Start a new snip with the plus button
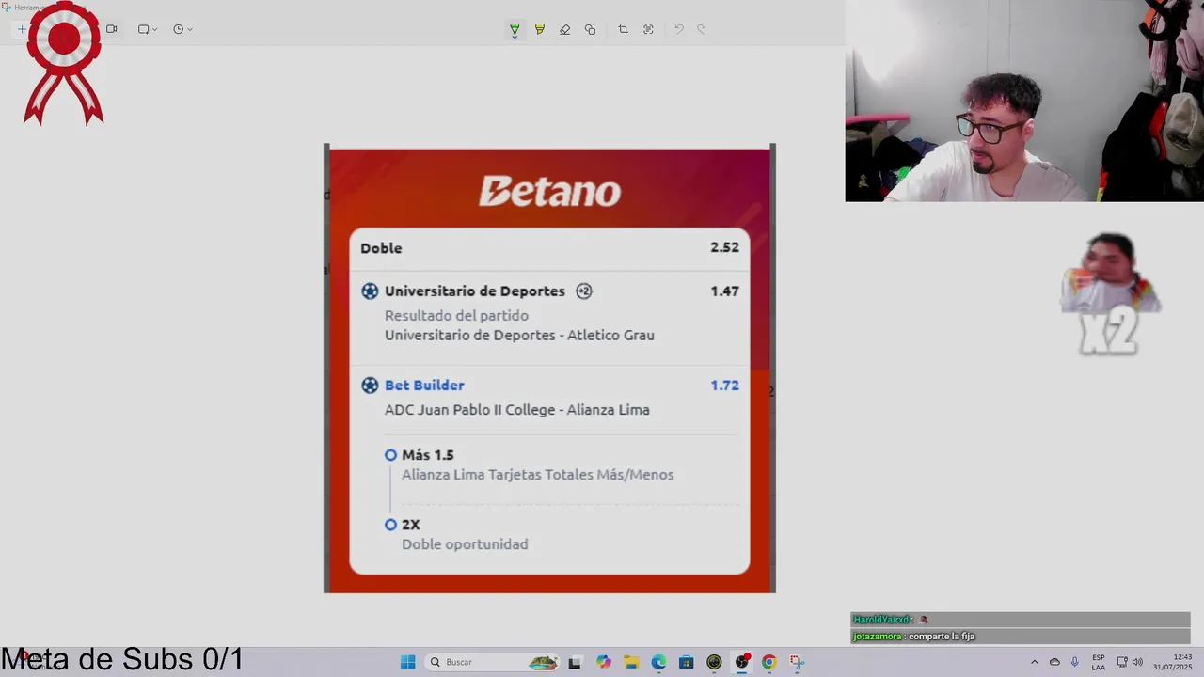Viewport: 1204px width, 677px height. point(21,29)
